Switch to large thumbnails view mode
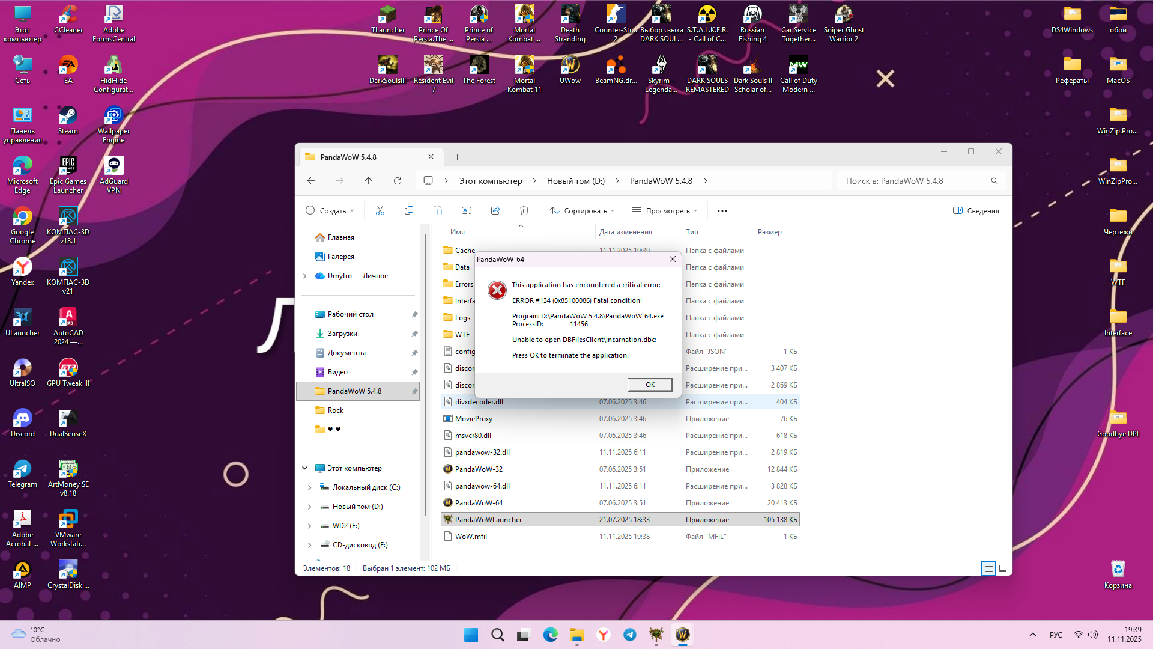The height and width of the screenshot is (649, 1153). [x=1003, y=568]
